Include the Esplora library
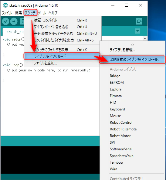Viewport: 166px width, 180px height. 132,89
